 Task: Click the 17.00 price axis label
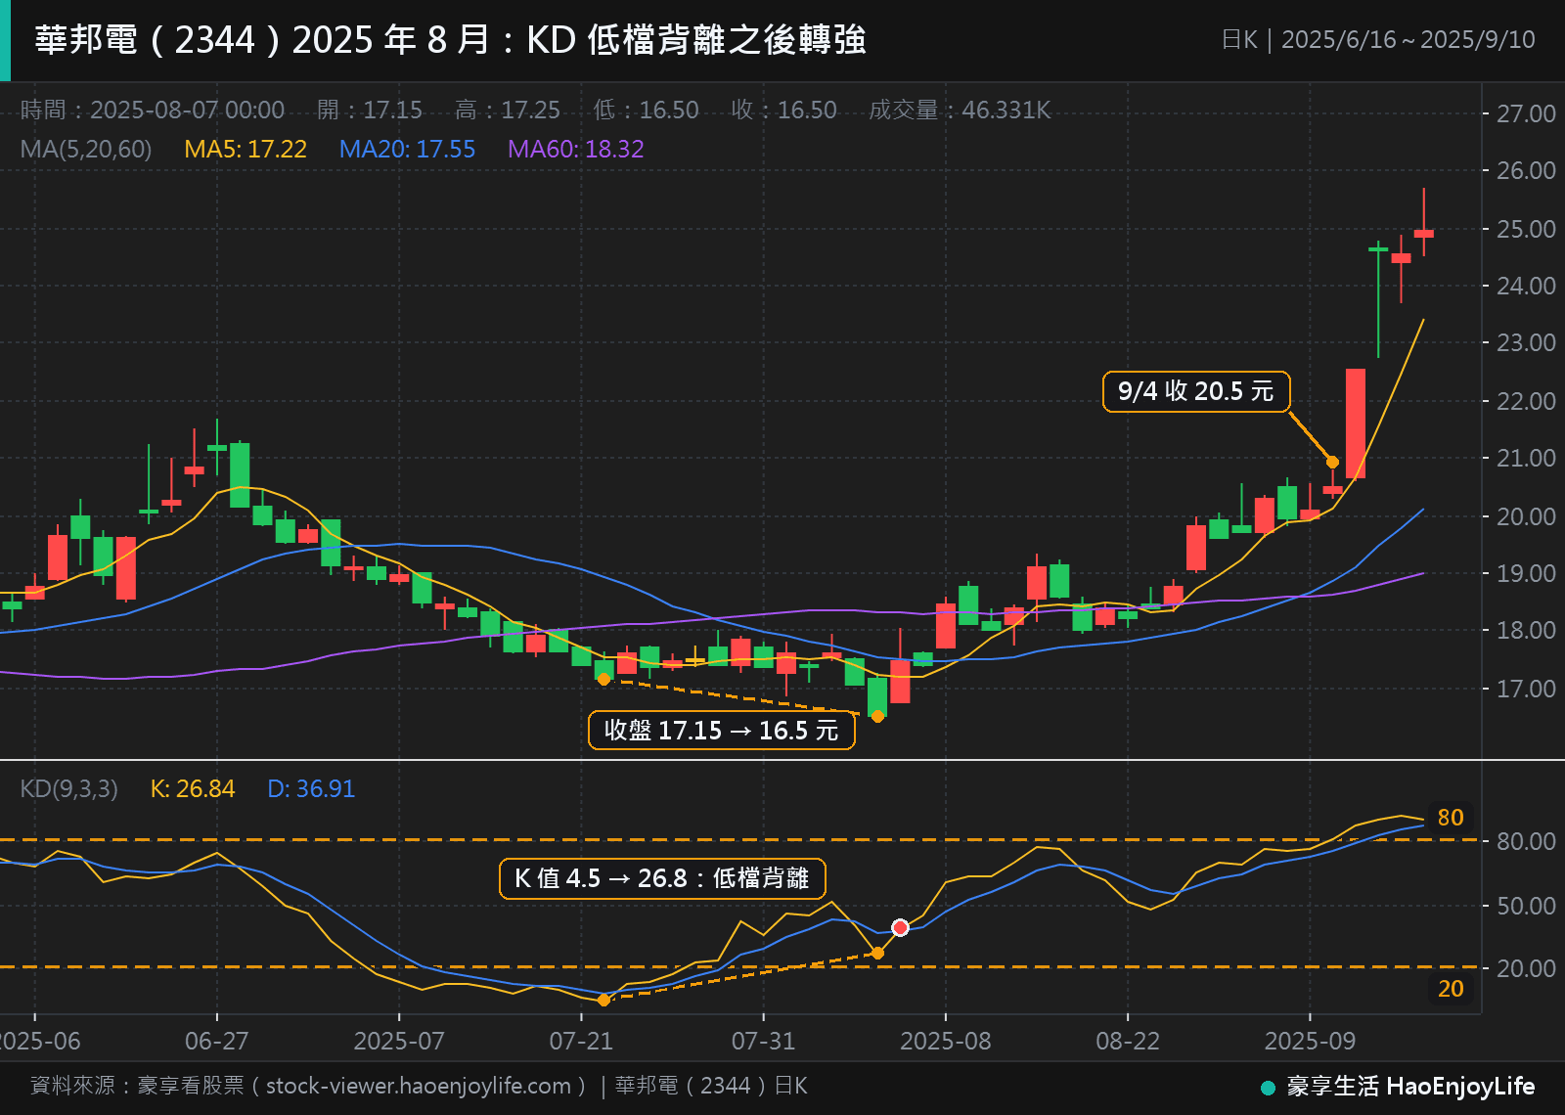1526,689
